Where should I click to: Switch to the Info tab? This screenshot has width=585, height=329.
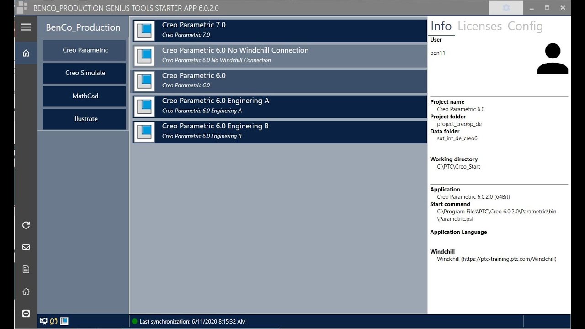441,26
